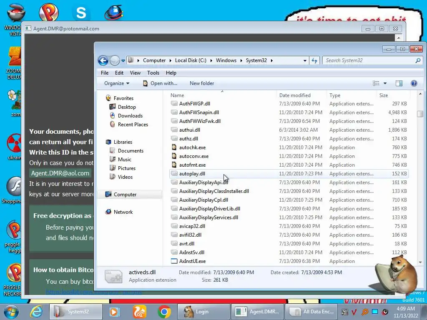
Task: Open the Help menu
Action: [x=171, y=73]
